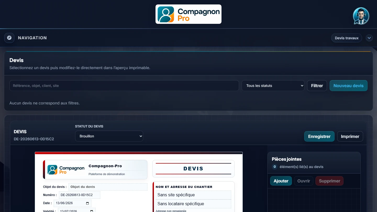377x212 pixels.
Task: Select the Sans site spécifique field
Action: click(x=193, y=195)
